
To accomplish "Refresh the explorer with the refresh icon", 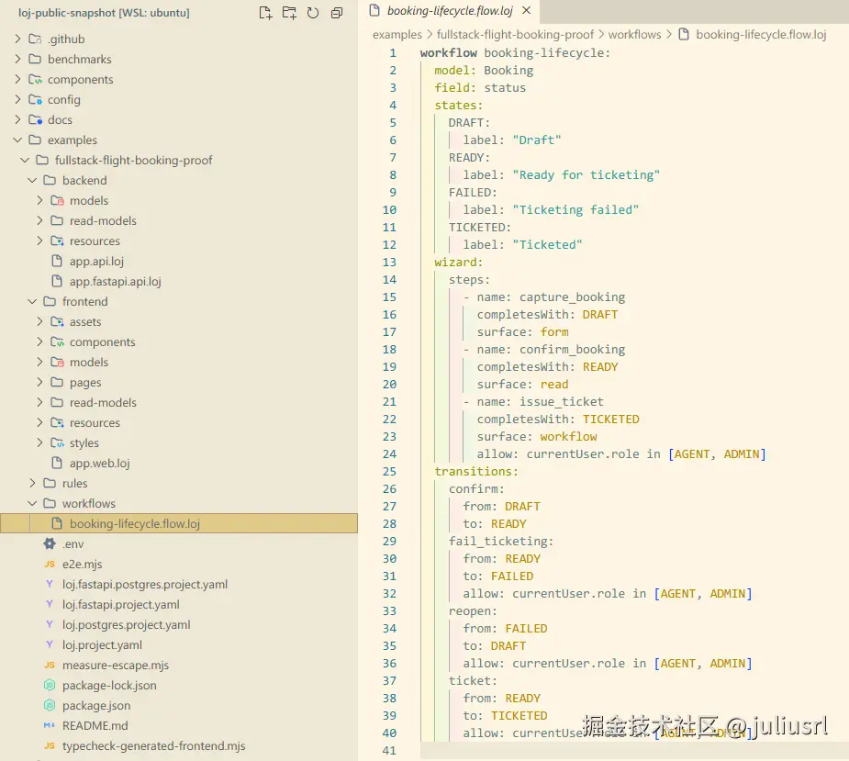I will 313,13.
